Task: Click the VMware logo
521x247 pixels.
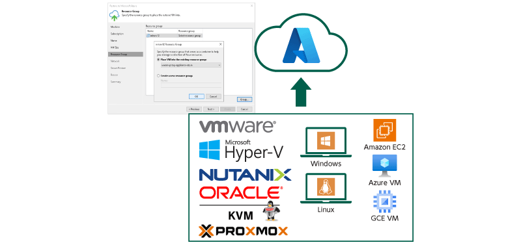Action: tap(237, 126)
